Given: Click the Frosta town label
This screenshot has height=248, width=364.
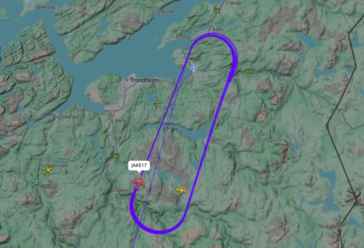Looking at the screenshot, I should (x=182, y=36).
